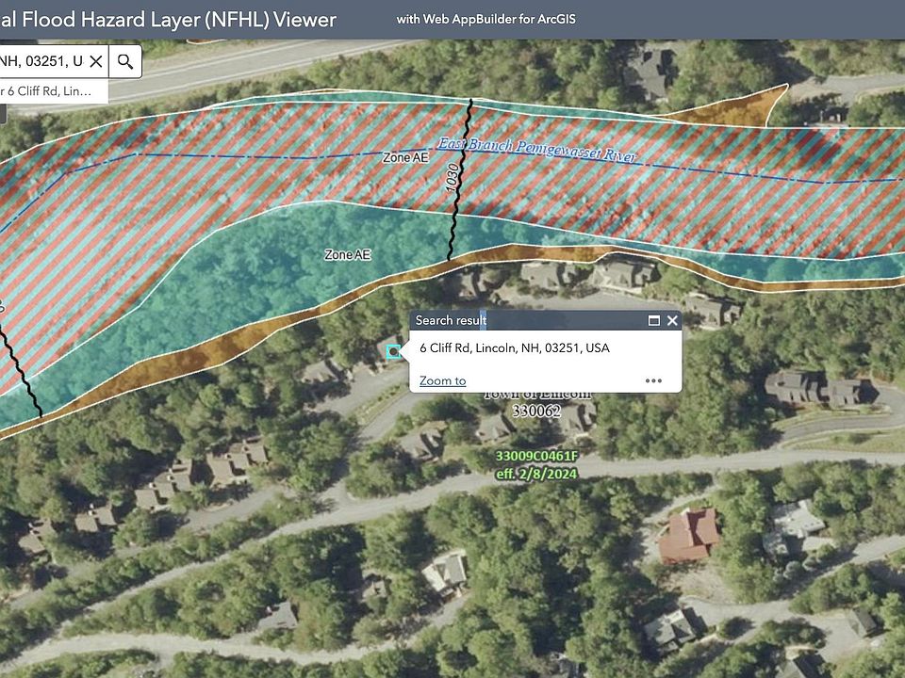Click the 33009C0461F panel label
The width and height of the screenshot is (905, 678).
click(536, 457)
